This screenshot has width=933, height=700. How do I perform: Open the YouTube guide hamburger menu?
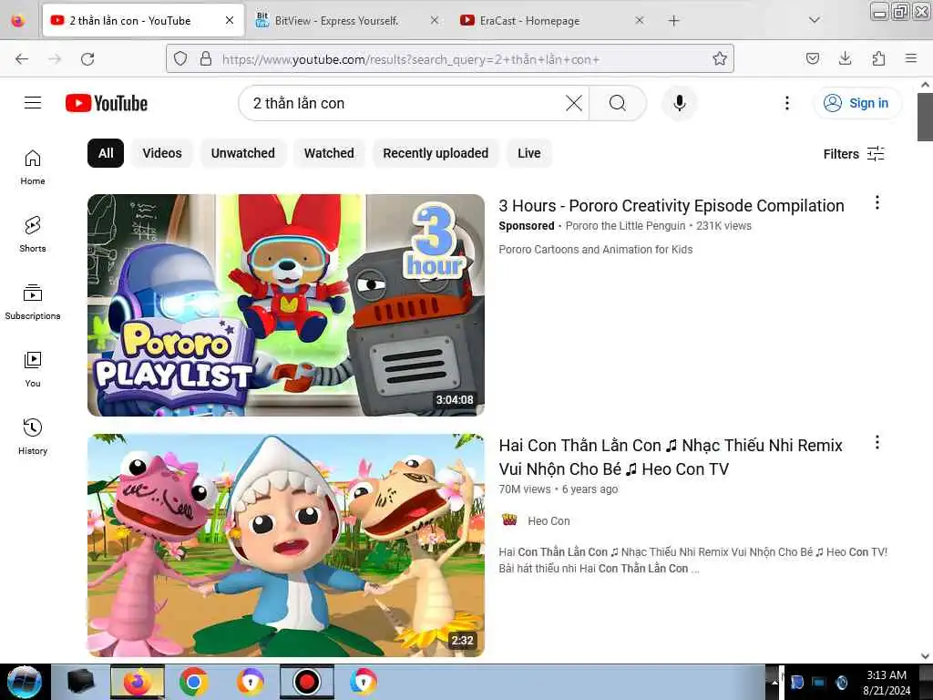click(33, 103)
